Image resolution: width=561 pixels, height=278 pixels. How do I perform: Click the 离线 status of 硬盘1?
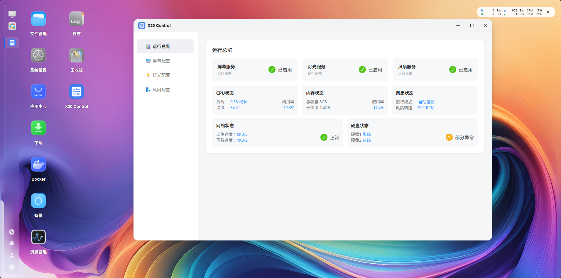tap(367, 134)
